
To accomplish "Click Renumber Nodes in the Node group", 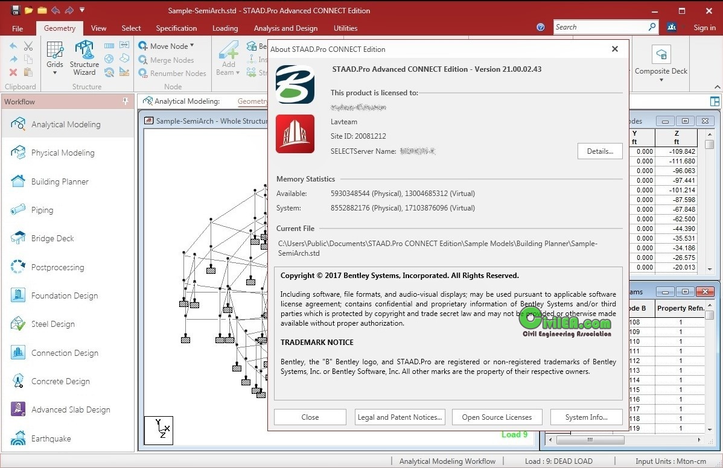I will coord(173,73).
